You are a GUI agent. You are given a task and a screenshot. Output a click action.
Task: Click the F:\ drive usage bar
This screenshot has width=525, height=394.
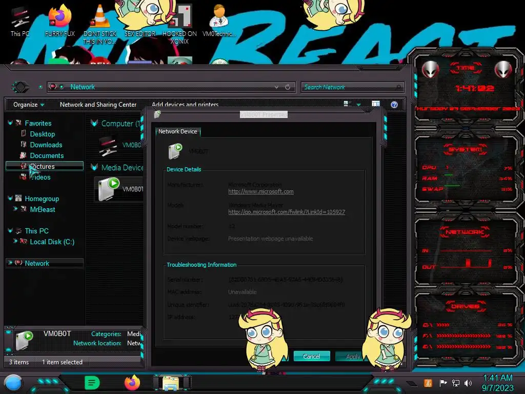[463, 336]
